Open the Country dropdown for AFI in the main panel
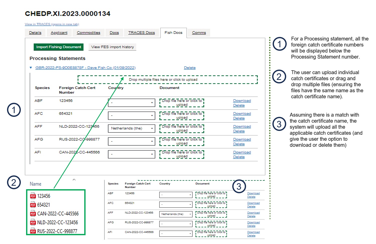 pos(132,154)
